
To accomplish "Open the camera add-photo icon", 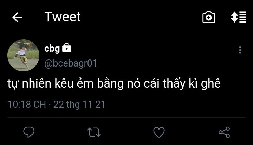I will click(209, 17).
